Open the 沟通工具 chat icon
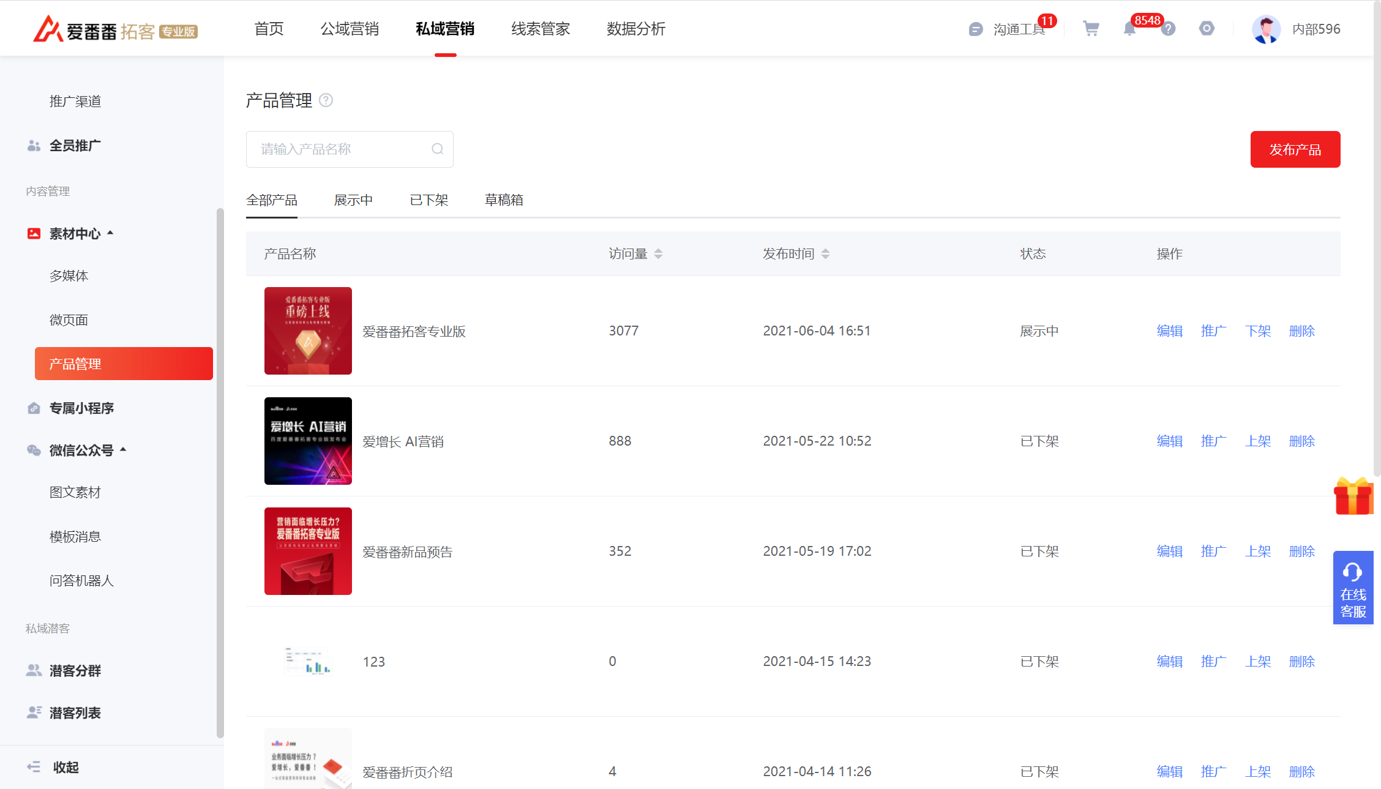The image size is (1381, 789). [x=976, y=29]
